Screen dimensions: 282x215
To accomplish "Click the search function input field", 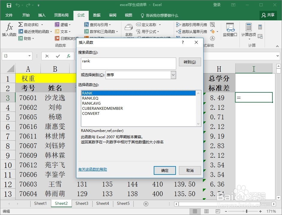I will tap(128, 63).
